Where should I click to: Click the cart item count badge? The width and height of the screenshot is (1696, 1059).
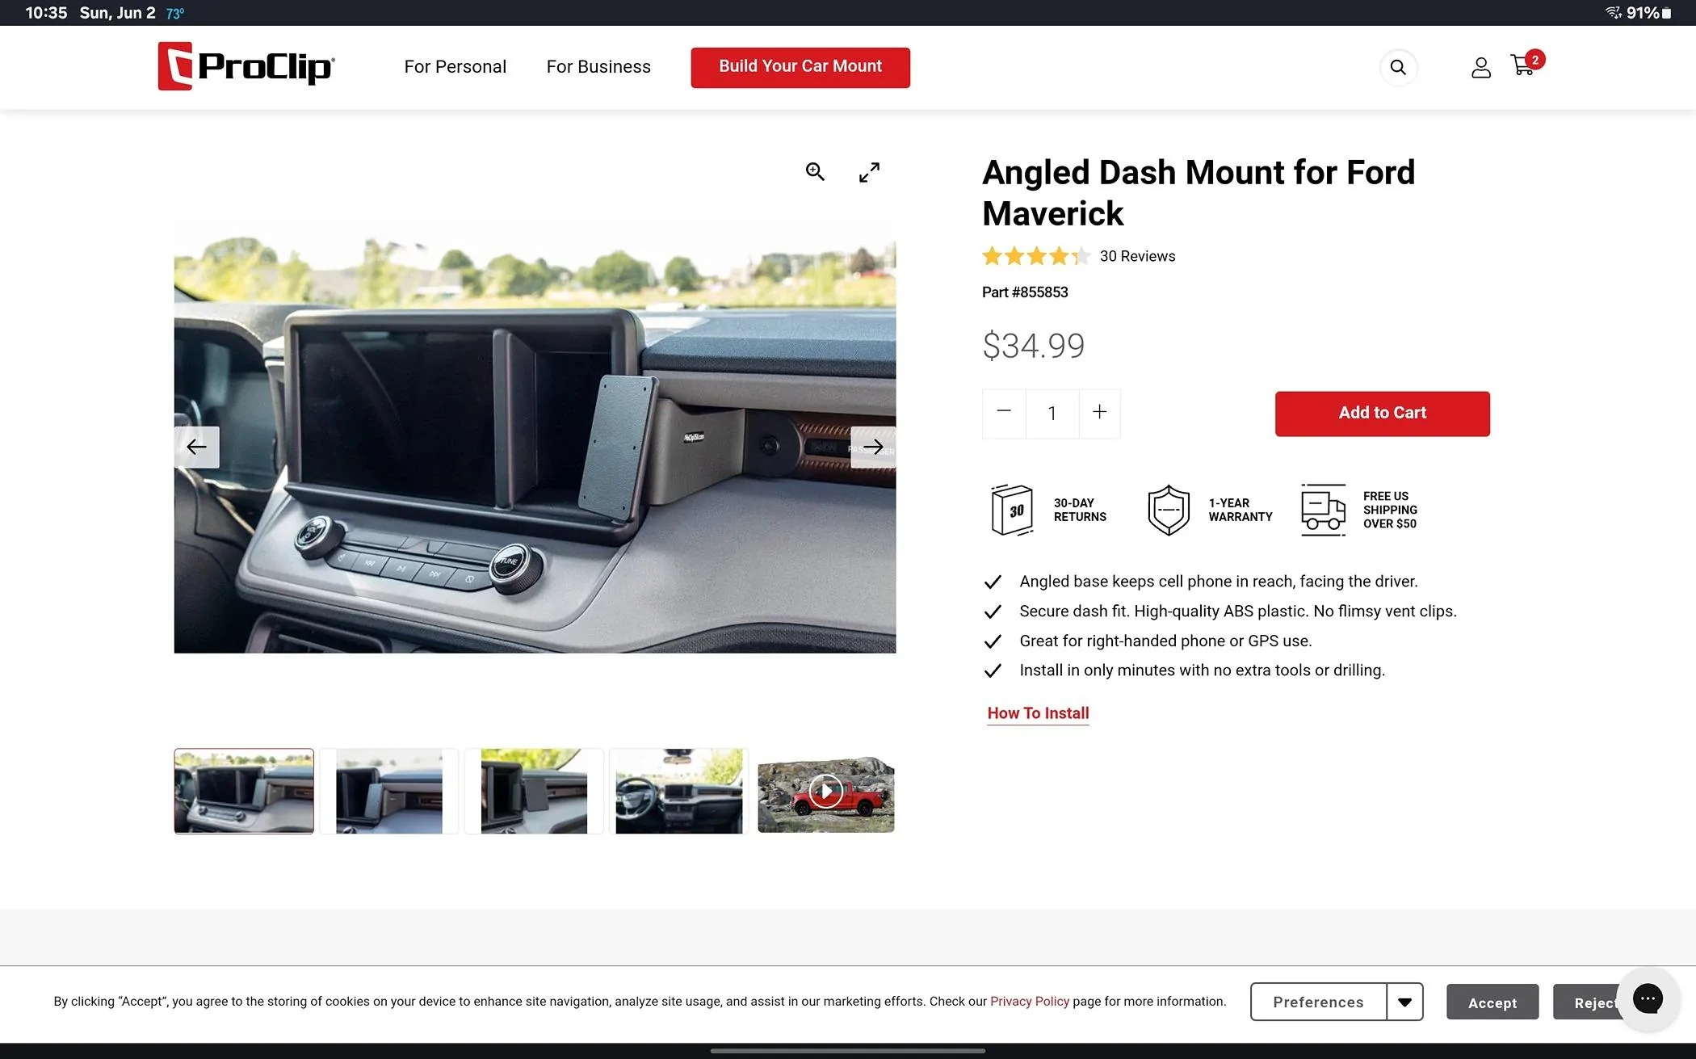pyautogui.click(x=1535, y=60)
